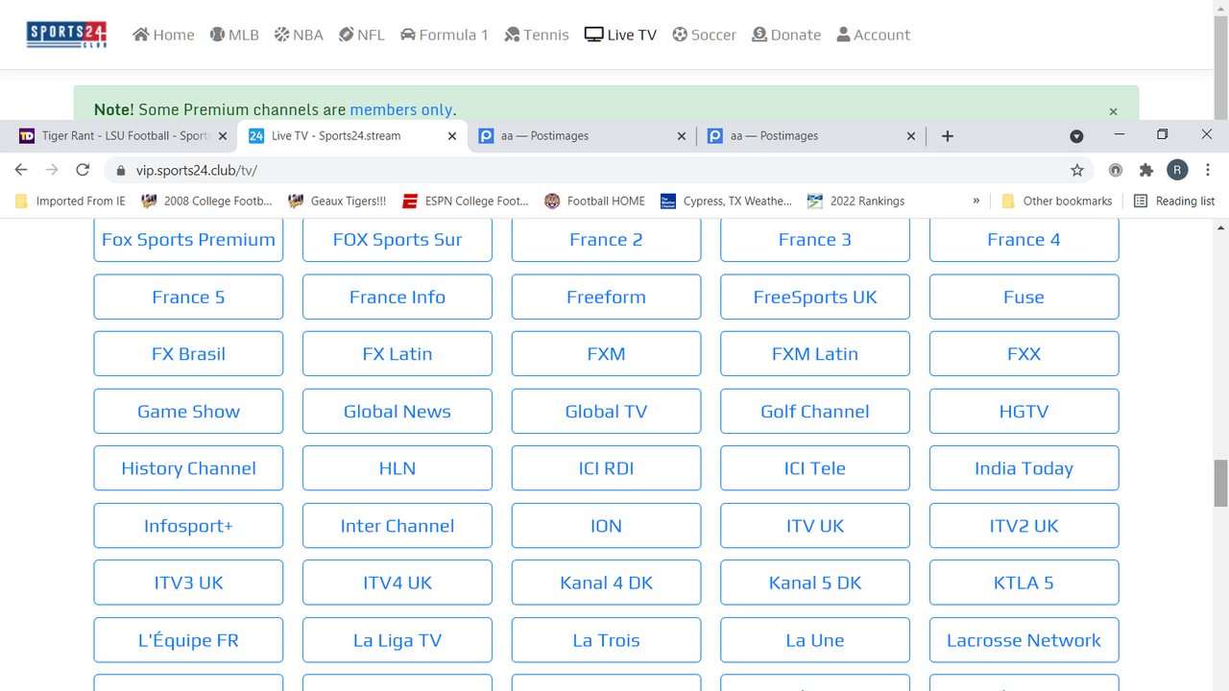
Task: Open 2022 Rankings bookmark
Action: (x=855, y=202)
